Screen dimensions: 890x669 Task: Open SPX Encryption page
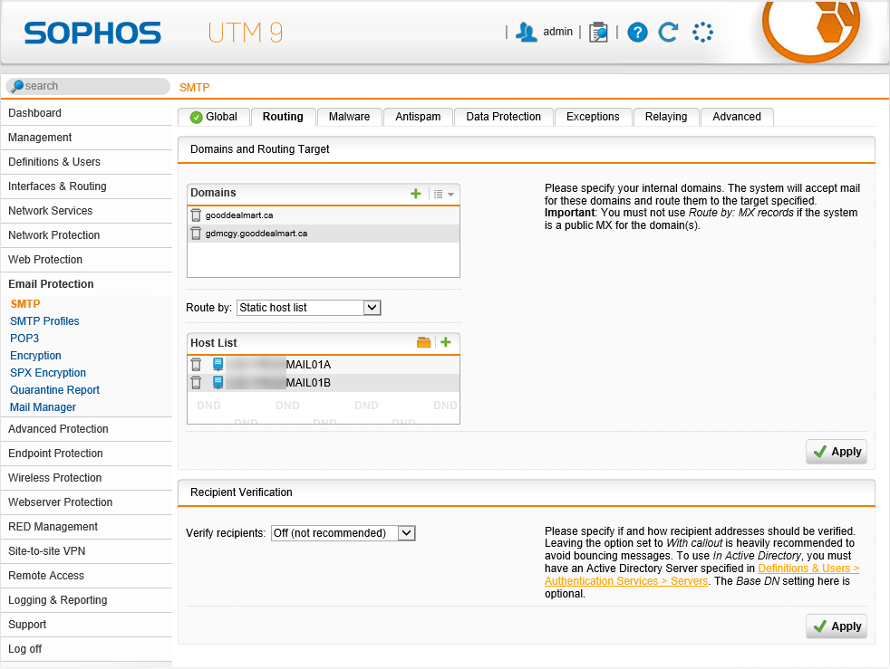48,372
